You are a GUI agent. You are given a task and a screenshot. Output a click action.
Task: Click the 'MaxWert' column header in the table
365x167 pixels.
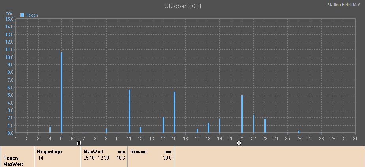94,152
